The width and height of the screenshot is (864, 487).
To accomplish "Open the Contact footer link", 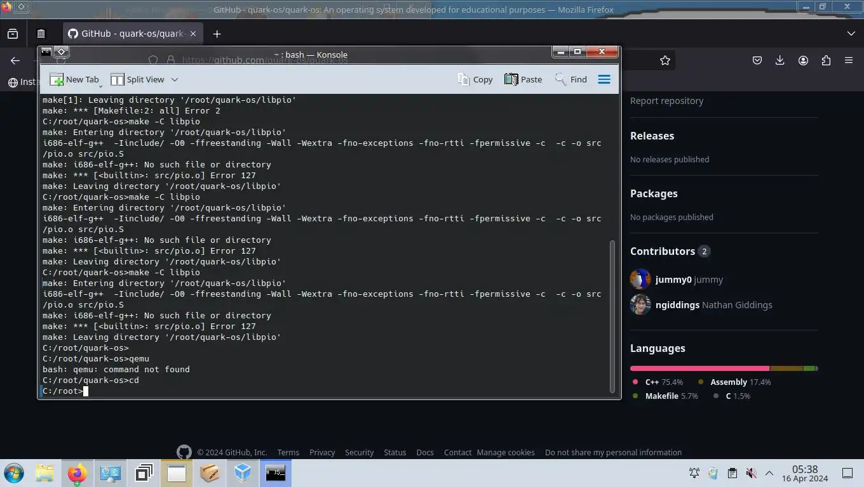I will 457,452.
